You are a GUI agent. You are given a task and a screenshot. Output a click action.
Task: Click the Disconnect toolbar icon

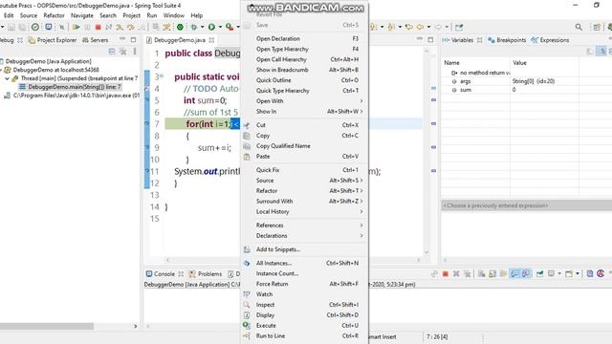point(108,27)
